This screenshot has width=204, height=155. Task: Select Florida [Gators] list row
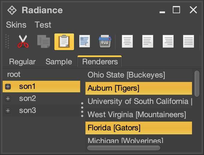point(139,128)
